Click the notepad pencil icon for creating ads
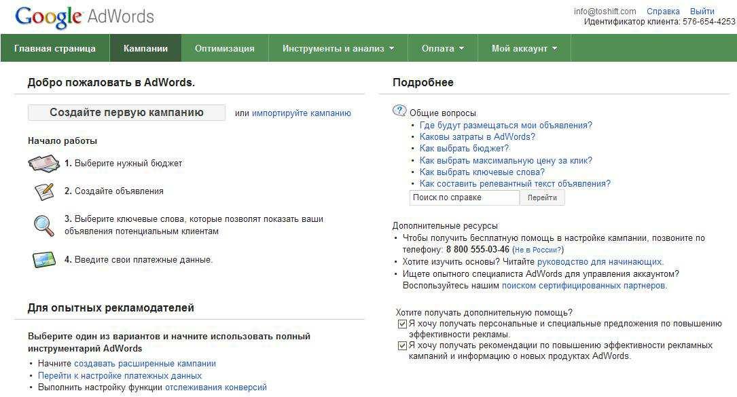The width and height of the screenshot is (737, 397). (43, 191)
